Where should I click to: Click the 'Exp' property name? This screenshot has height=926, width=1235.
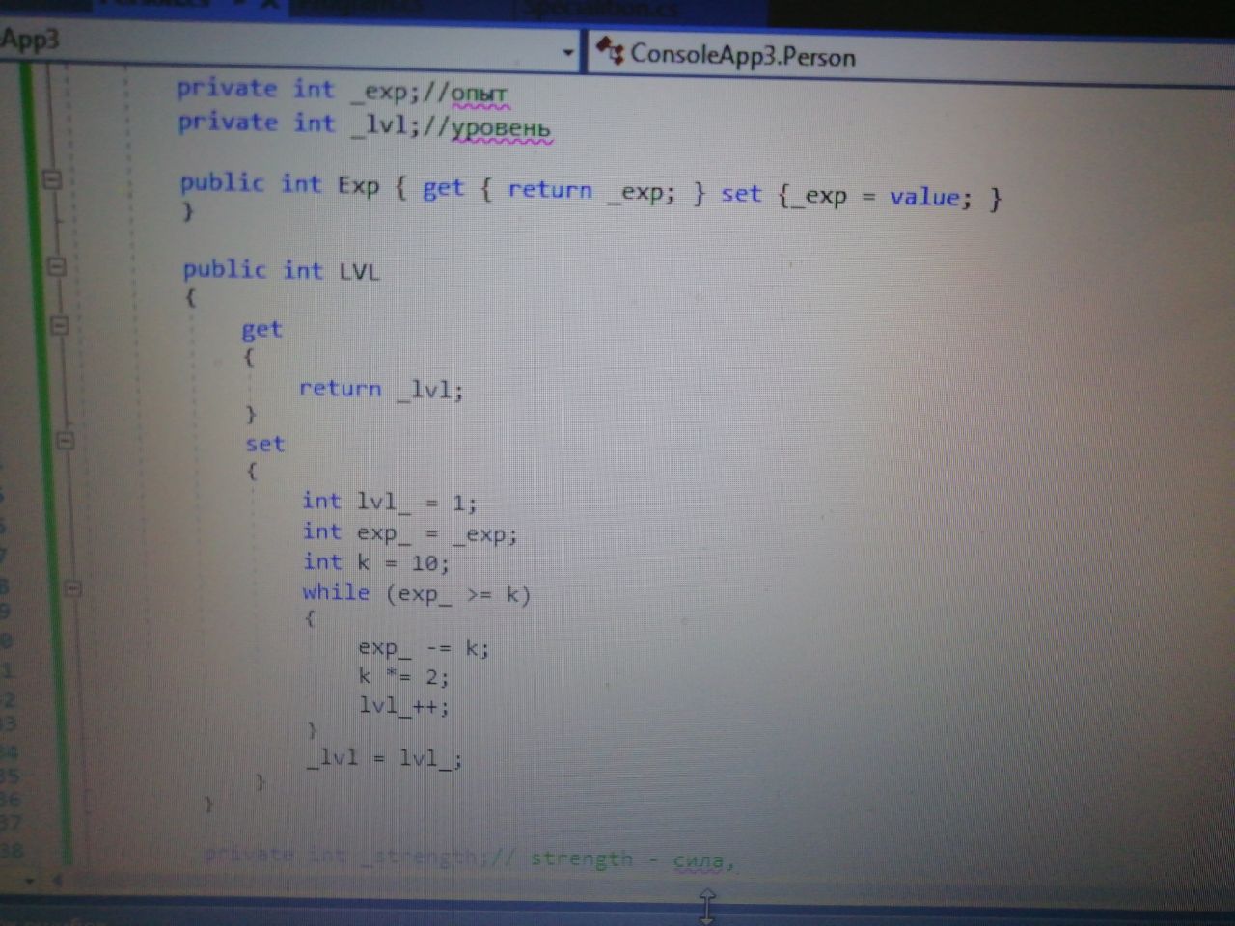(358, 185)
